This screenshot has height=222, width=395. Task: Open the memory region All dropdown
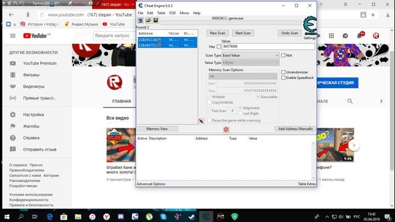click(x=243, y=76)
